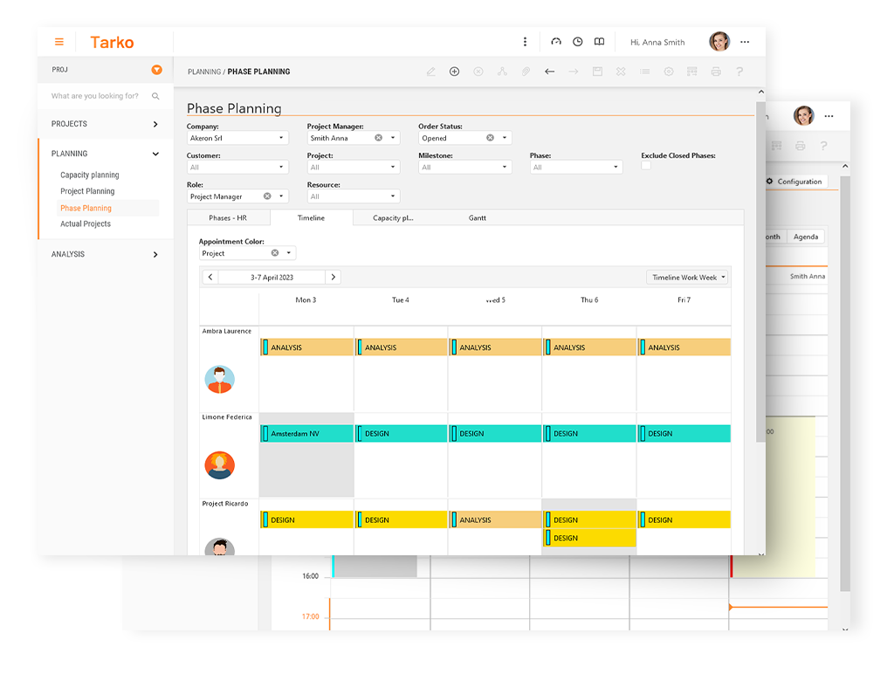Image resolution: width=894 pixels, height=681 pixels.
Task: Expand the PROJECTS section in sidebar
Action: pyautogui.click(x=155, y=124)
